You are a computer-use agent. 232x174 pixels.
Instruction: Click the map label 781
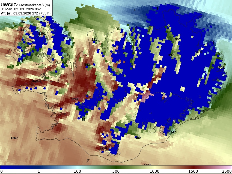(202, 111)
